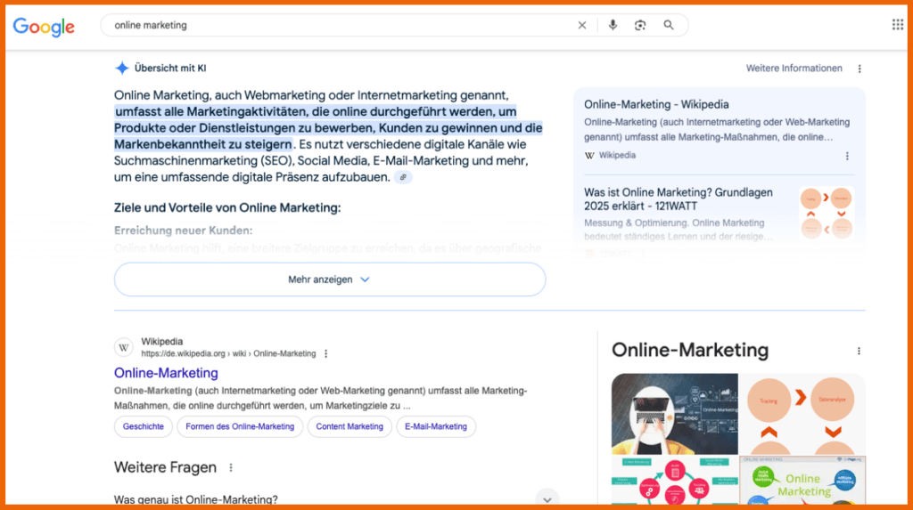Open the pink circular diagram image

[x=674, y=481]
